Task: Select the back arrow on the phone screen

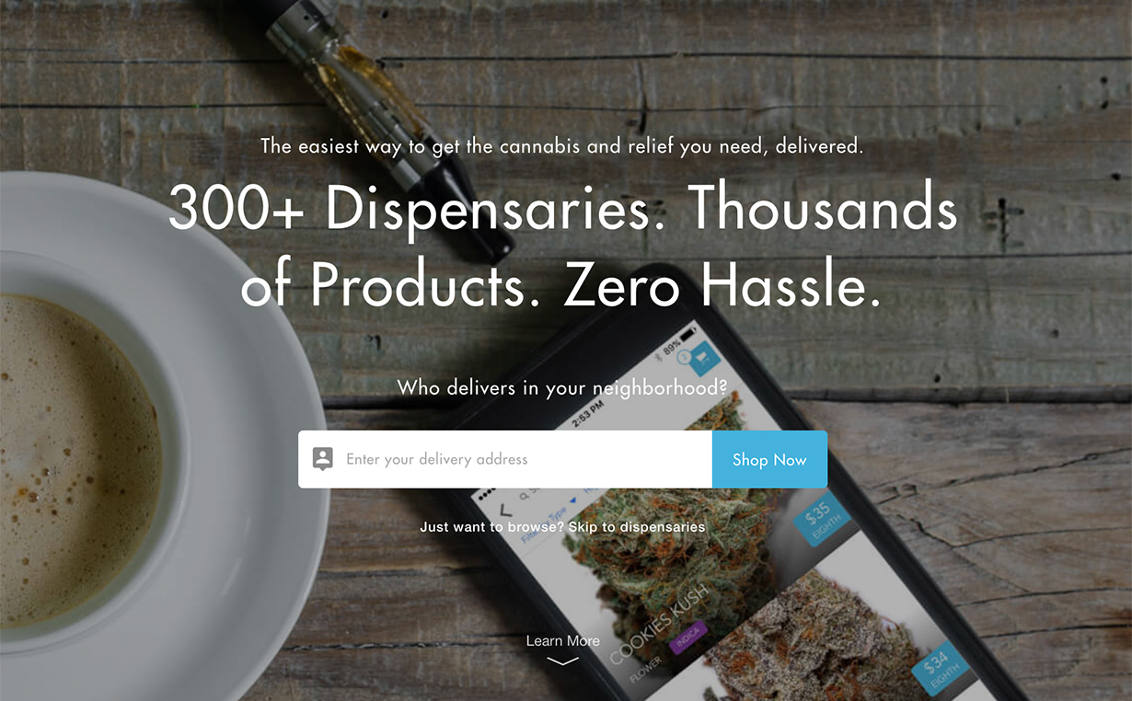Action: tap(504, 510)
